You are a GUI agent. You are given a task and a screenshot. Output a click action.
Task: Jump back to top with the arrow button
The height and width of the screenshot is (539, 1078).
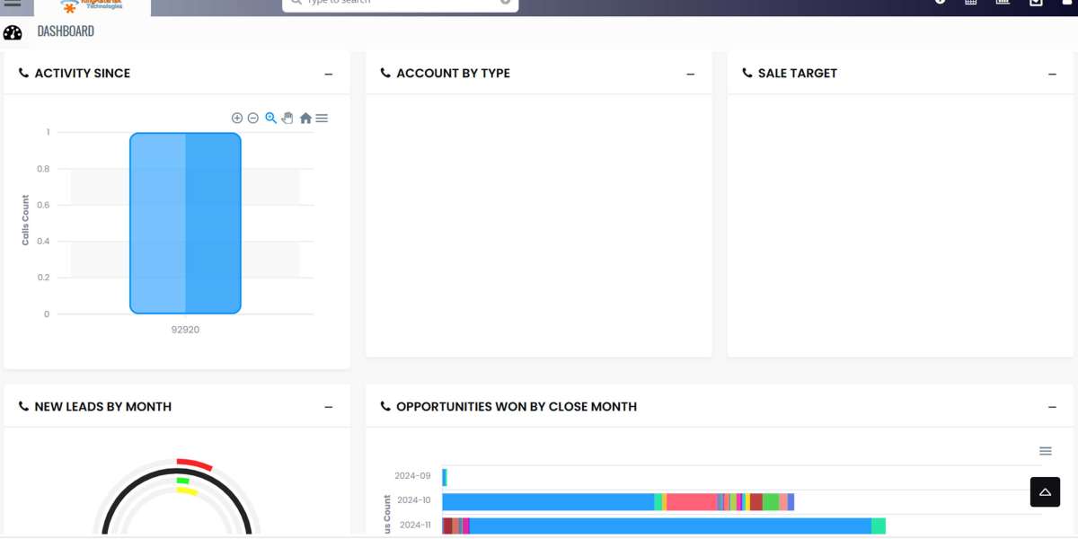tap(1045, 491)
